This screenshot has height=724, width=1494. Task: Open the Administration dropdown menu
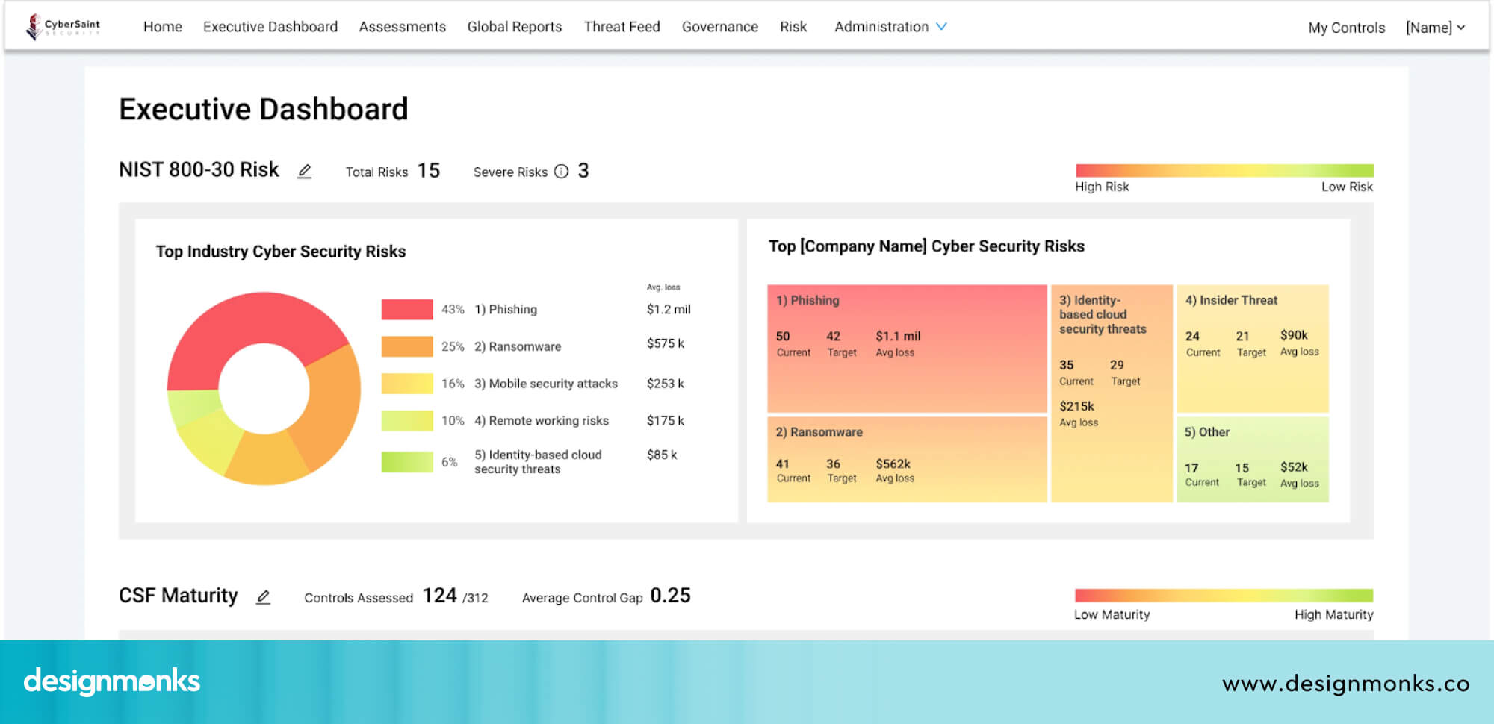[890, 26]
